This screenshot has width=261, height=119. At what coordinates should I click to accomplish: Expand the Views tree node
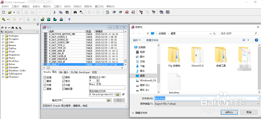click(x=3, y=52)
